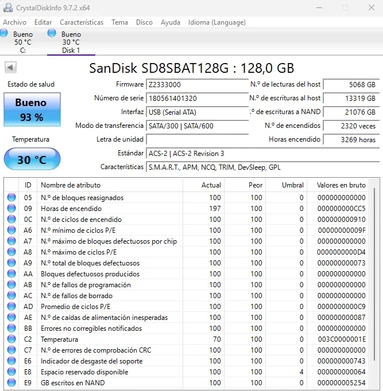The width and height of the screenshot is (383, 391).
Task: Click Actual value 197 in Horas de encendido row
Action: click(x=215, y=209)
